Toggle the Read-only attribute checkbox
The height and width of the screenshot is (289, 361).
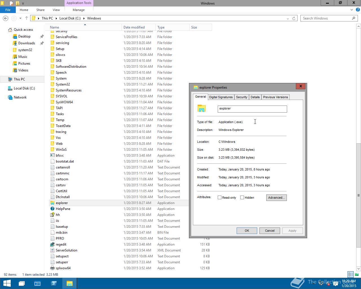tap(219, 198)
